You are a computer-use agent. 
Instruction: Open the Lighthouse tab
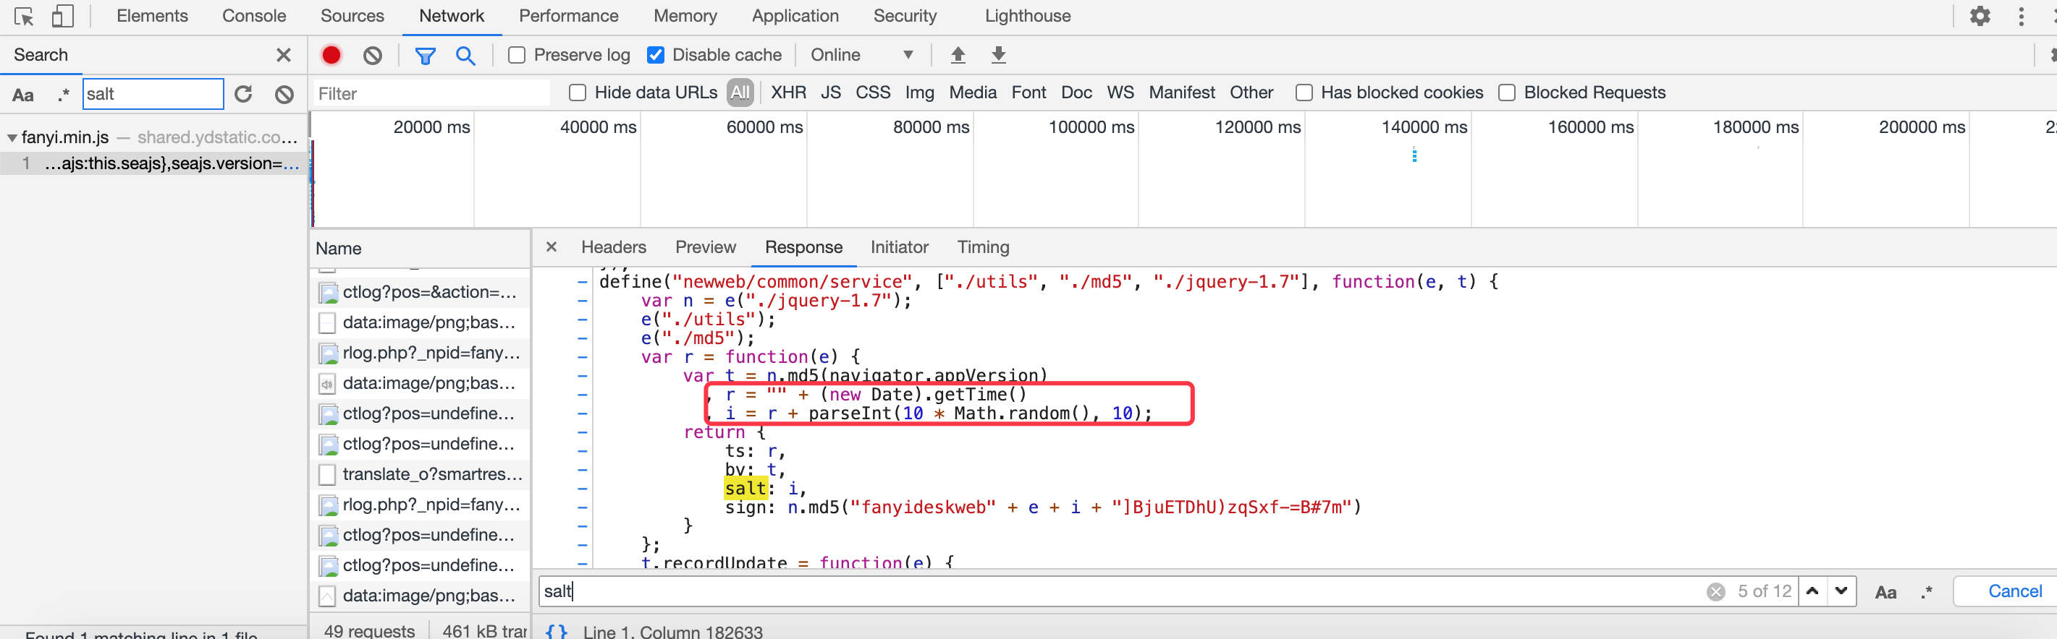click(1028, 16)
